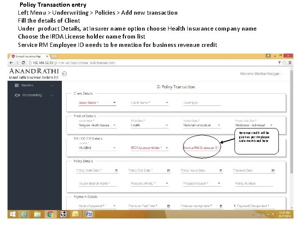301x226 pixels.
Task: Open the Outlook envelope taskbar icon
Action: [75, 214]
